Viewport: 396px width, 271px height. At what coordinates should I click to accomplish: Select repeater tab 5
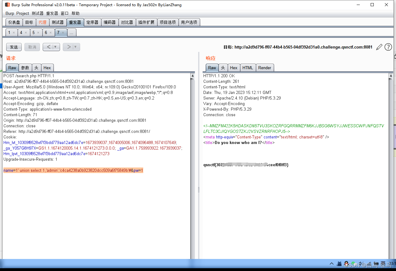[33, 32]
